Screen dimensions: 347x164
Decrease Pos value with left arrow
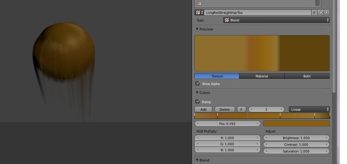tap(197, 123)
